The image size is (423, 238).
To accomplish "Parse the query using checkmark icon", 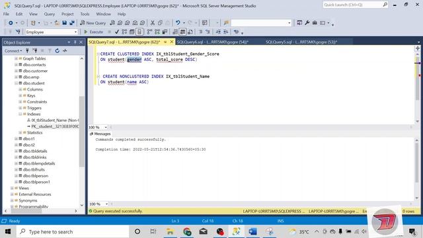I will (x=117, y=32).
